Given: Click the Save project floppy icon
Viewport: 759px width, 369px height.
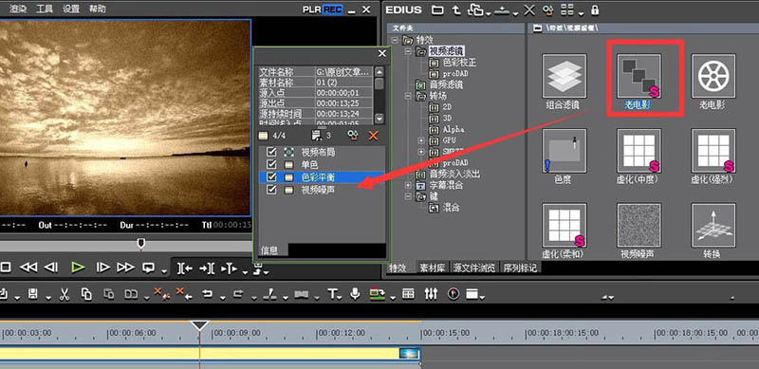Looking at the screenshot, I should [x=33, y=293].
